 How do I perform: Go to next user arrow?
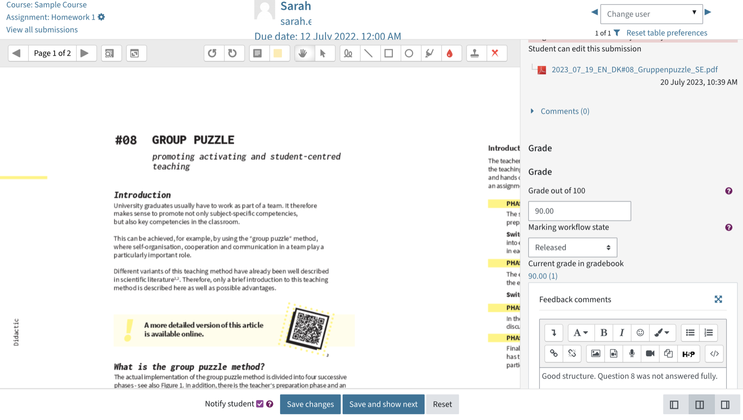point(708,12)
